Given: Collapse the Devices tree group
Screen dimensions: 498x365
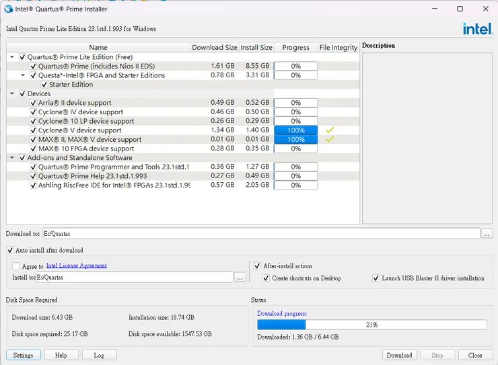Looking at the screenshot, I should tap(12, 94).
